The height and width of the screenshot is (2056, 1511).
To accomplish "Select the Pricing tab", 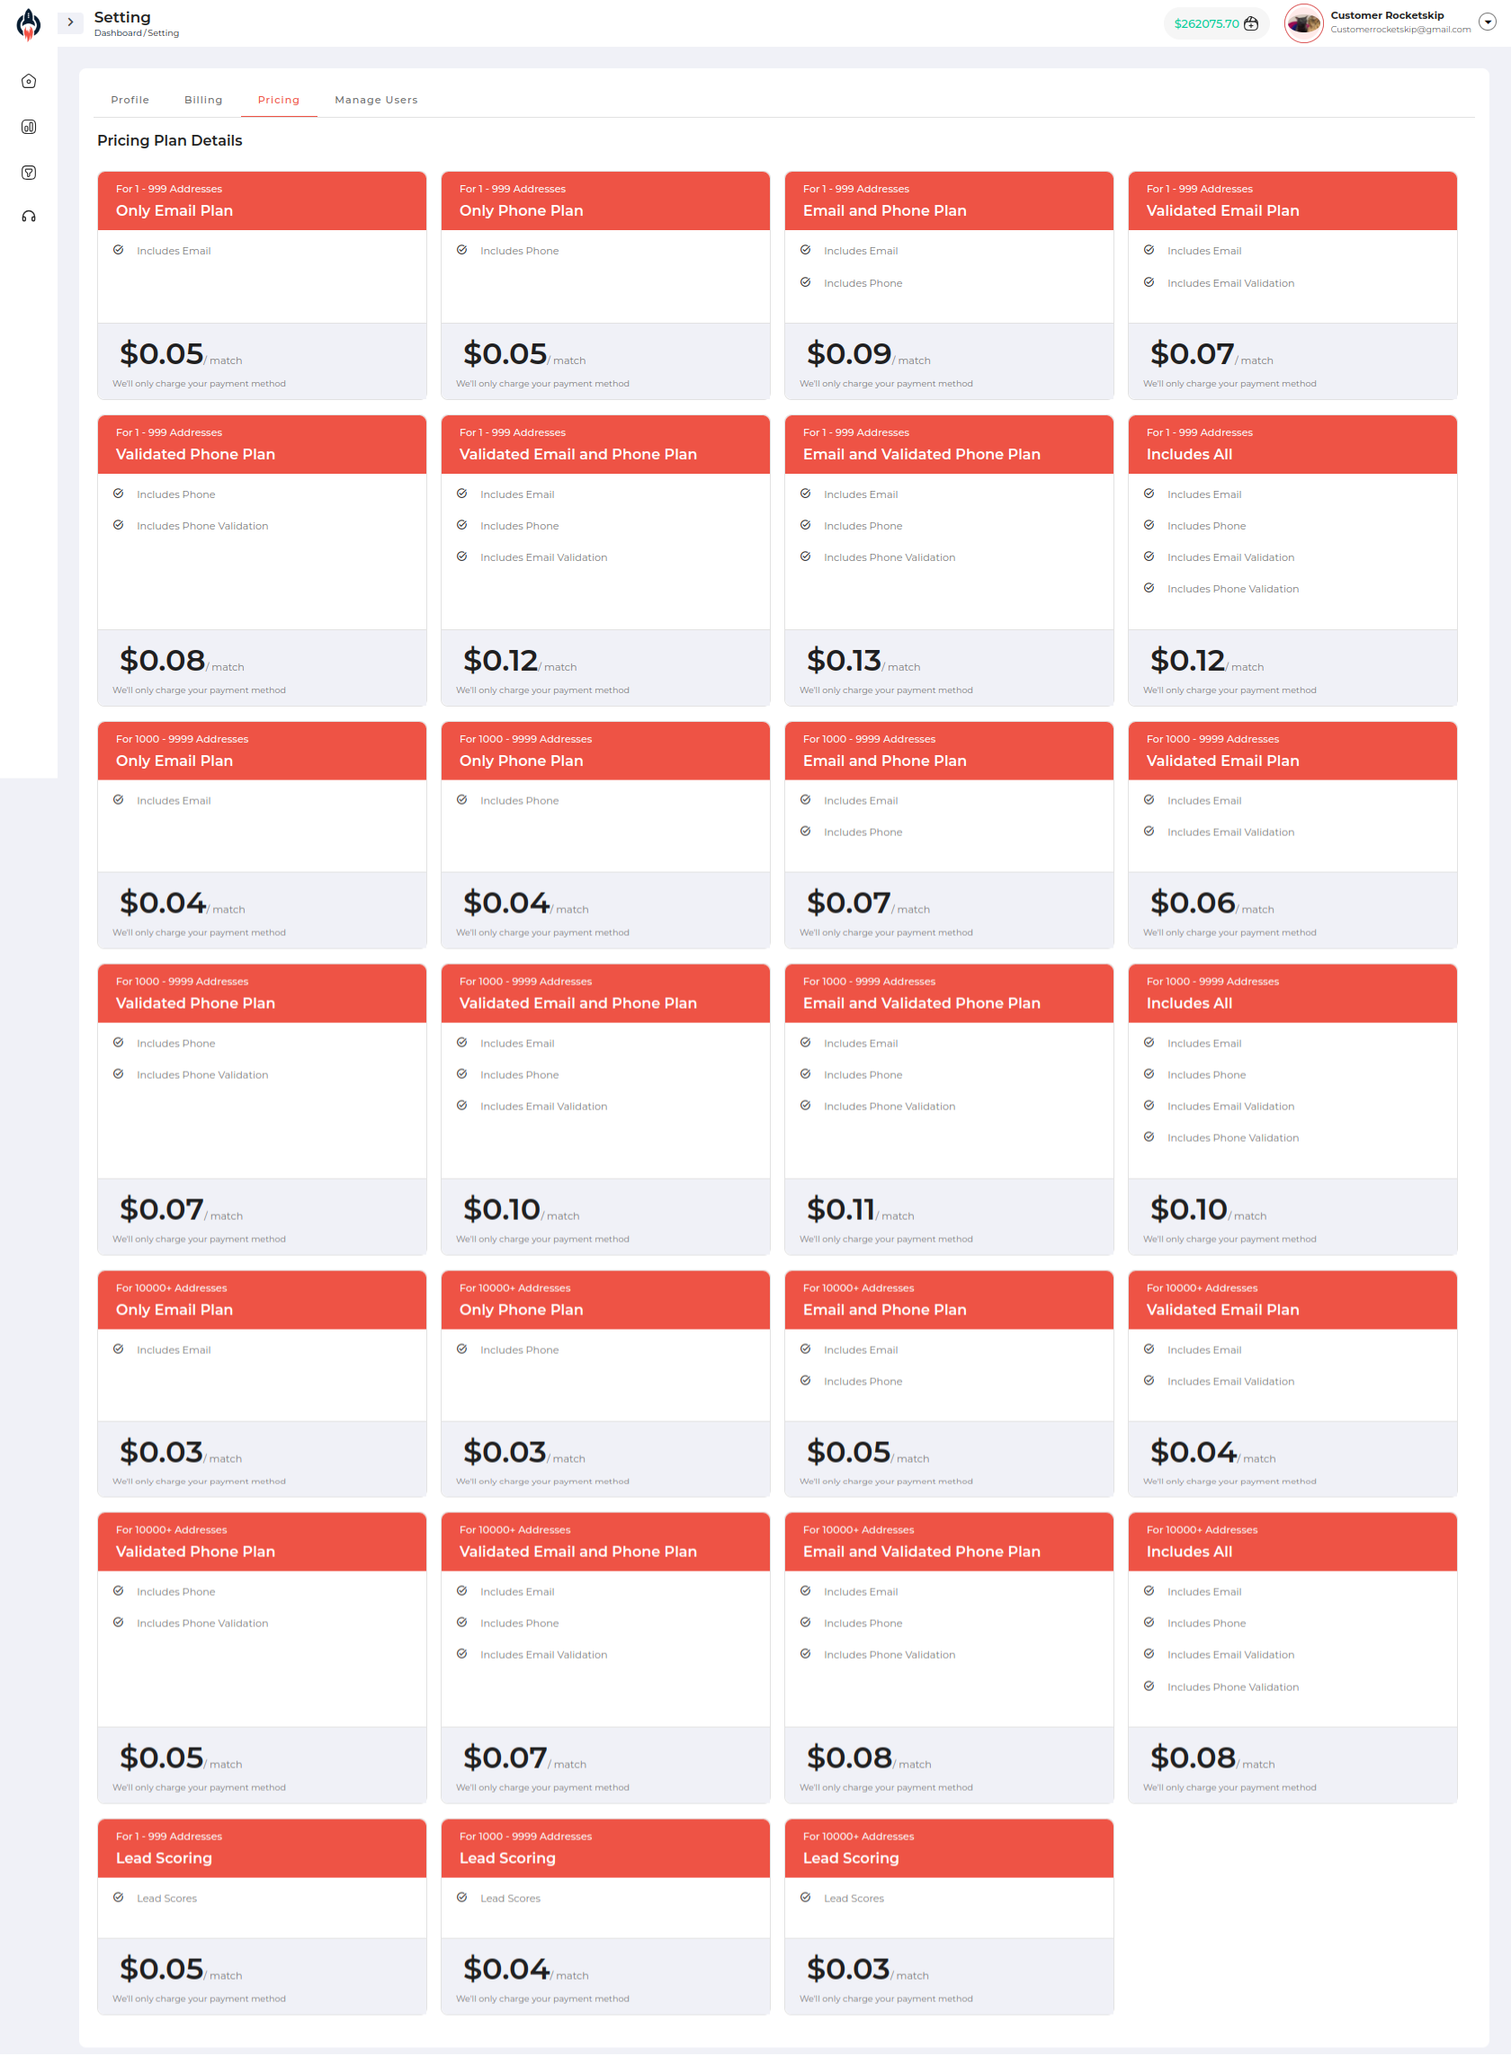I will (x=278, y=100).
